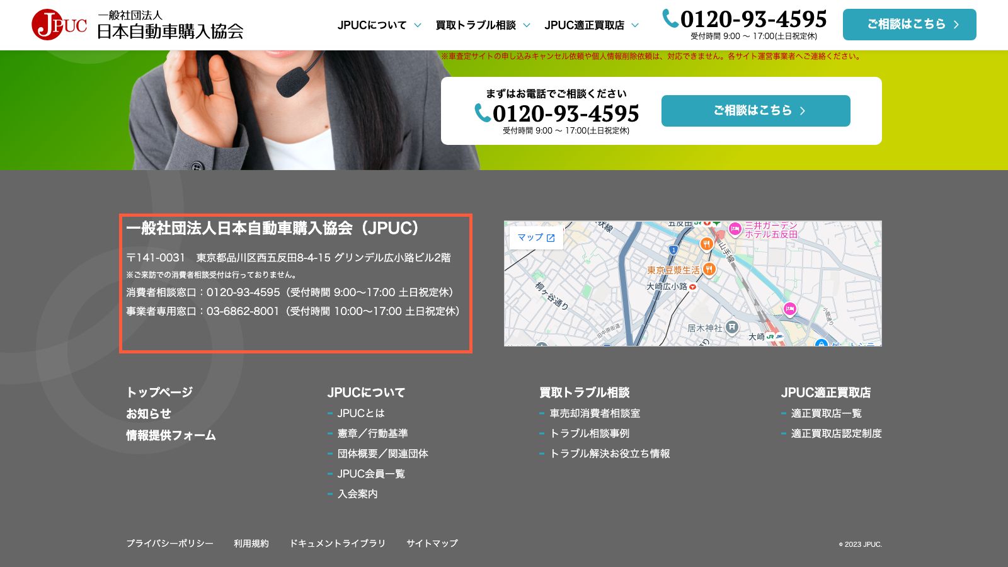Open トップページ in the footer
Viewport: 1008px width, 567px height.
point(159,392)
